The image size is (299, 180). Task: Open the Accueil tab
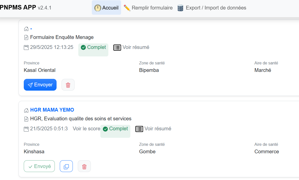pyautogui.click(x=106, y=8)
